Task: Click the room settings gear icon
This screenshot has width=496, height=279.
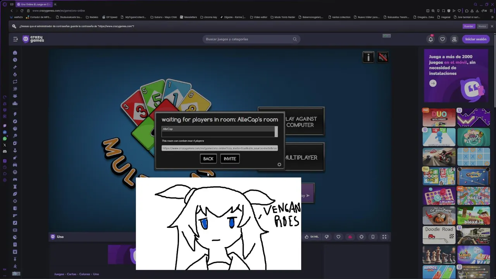Action: [279, 165]
